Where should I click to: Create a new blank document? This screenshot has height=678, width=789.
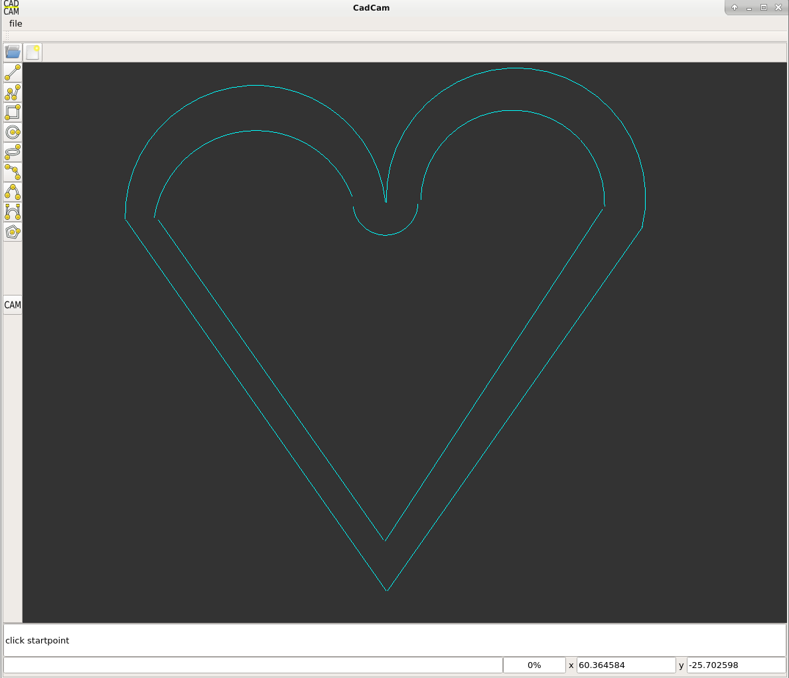(33, 52)
